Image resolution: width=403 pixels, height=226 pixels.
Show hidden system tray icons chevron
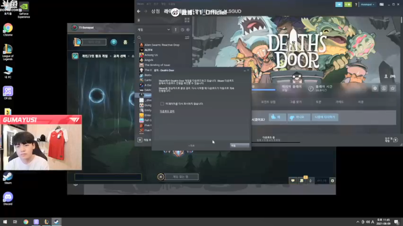358,222
